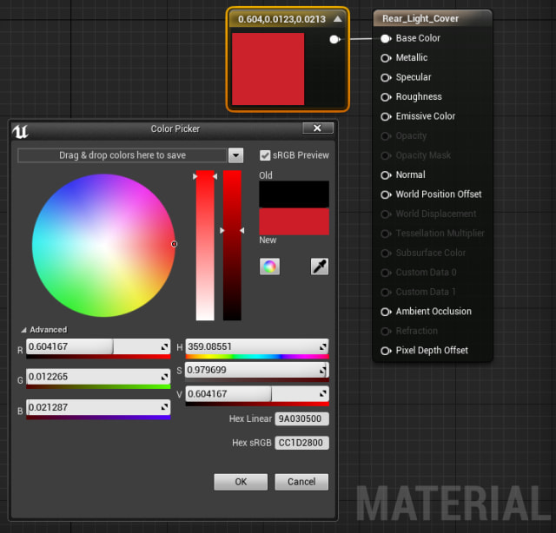
Task: Click the disabled World Displacement pin
Action: pyautogui.click(x=386, y=214)
